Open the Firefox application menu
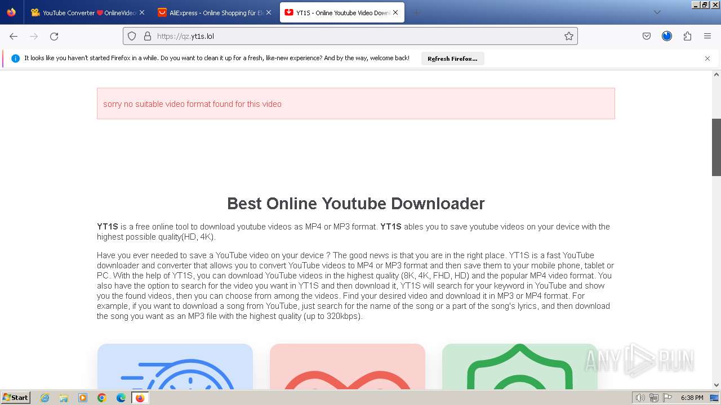Screen dimensions: 721x405 pyautogui.click(x=707, y=36)
